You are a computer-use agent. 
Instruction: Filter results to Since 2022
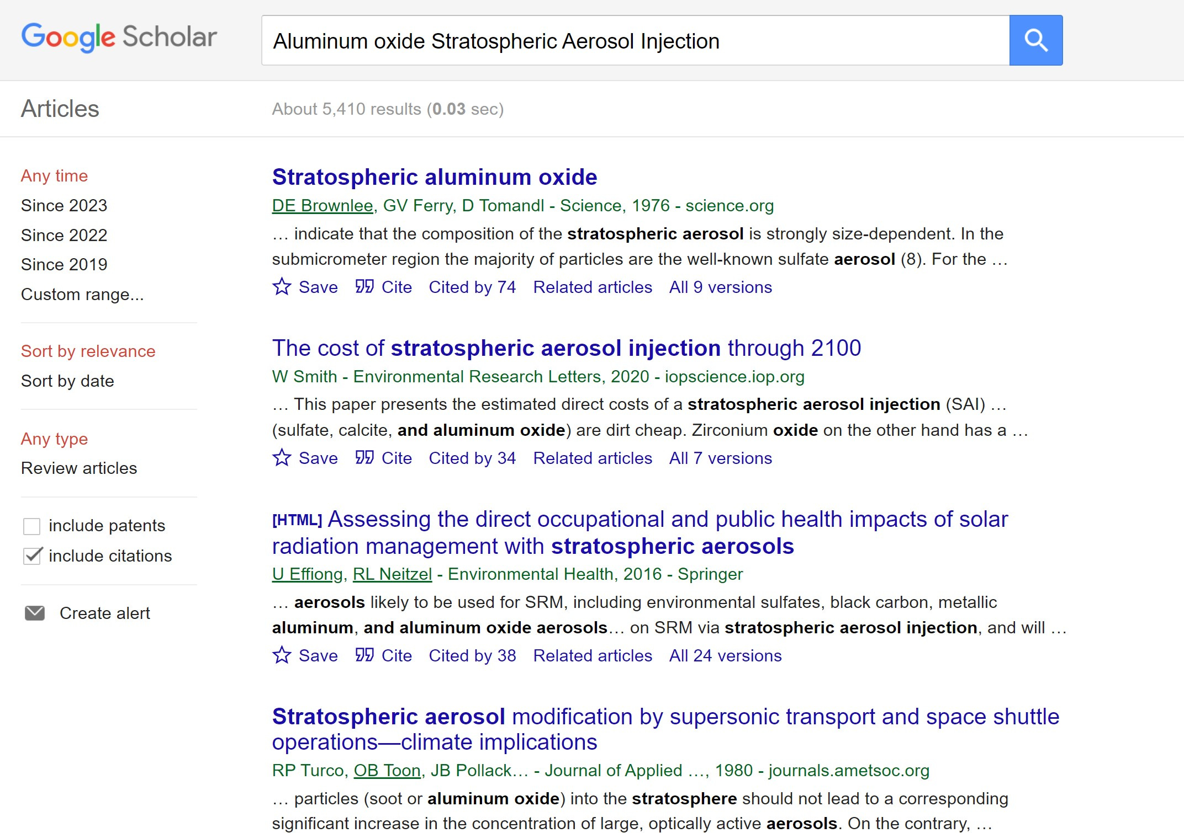tap(64, 235)
